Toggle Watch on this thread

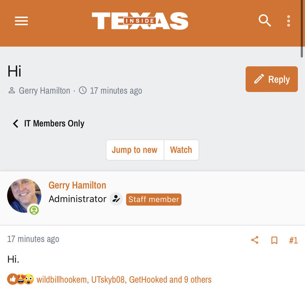pyautogui.click(x=181, y=150)
